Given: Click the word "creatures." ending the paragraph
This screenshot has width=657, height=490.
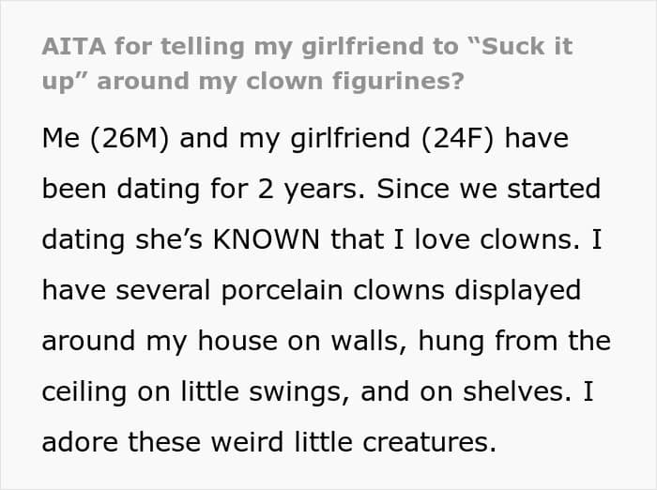Looking at the screenshot, I should pyautogui.click(x=430, y=442).
